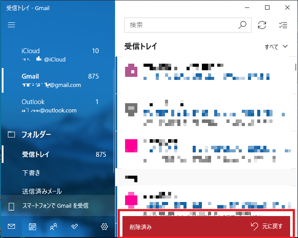This screenshot has height=238, width=298.
Task: Switch to Mail app icon
Action: (x=11, y=226)
